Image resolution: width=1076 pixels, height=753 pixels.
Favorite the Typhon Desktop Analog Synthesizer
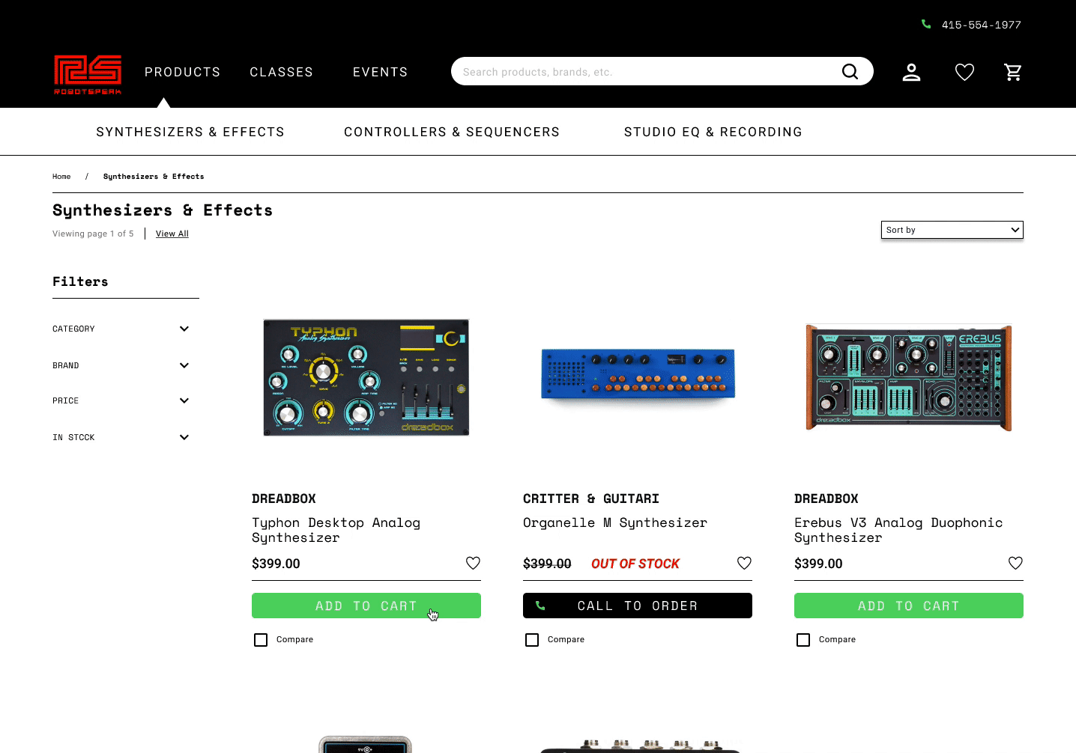point(473,563)
